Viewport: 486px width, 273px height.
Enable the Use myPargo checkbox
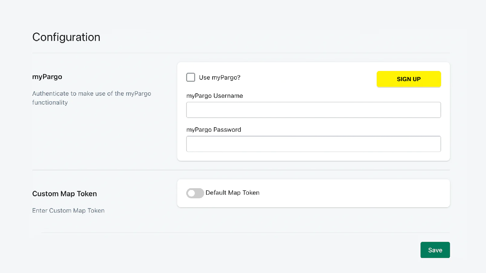191,77
